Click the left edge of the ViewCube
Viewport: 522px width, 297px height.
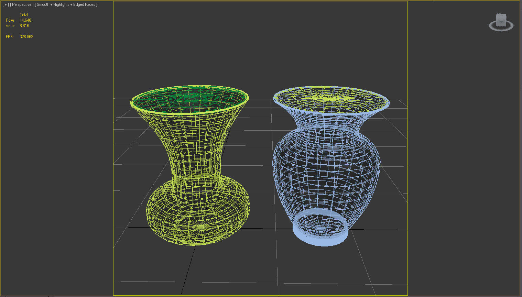(496, 21)
